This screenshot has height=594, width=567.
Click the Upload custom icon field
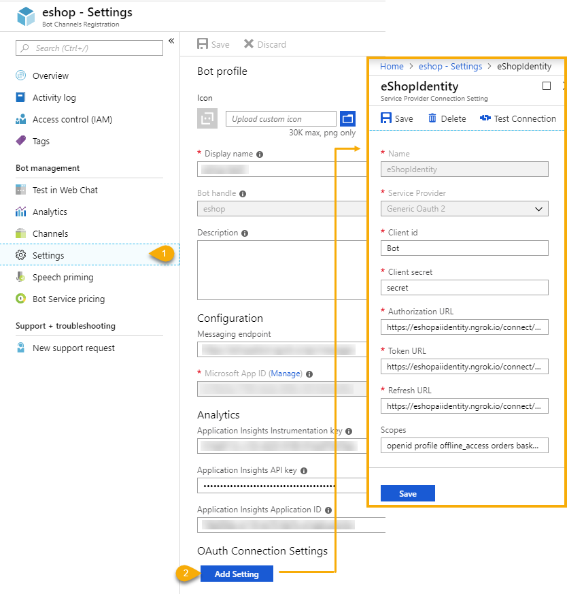pyautogui.click(x=281, y=118)
